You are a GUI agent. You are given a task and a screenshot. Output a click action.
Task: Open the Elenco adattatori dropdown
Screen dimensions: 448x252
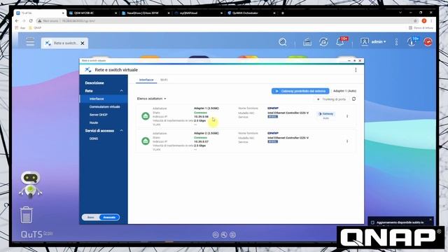(151, 99)
